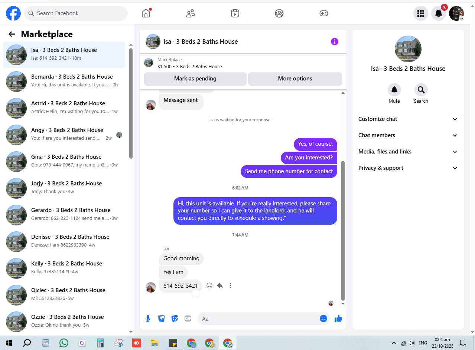Open the ENG language indicator
This screenshot has height=350, width=475.
coord(423,343)
